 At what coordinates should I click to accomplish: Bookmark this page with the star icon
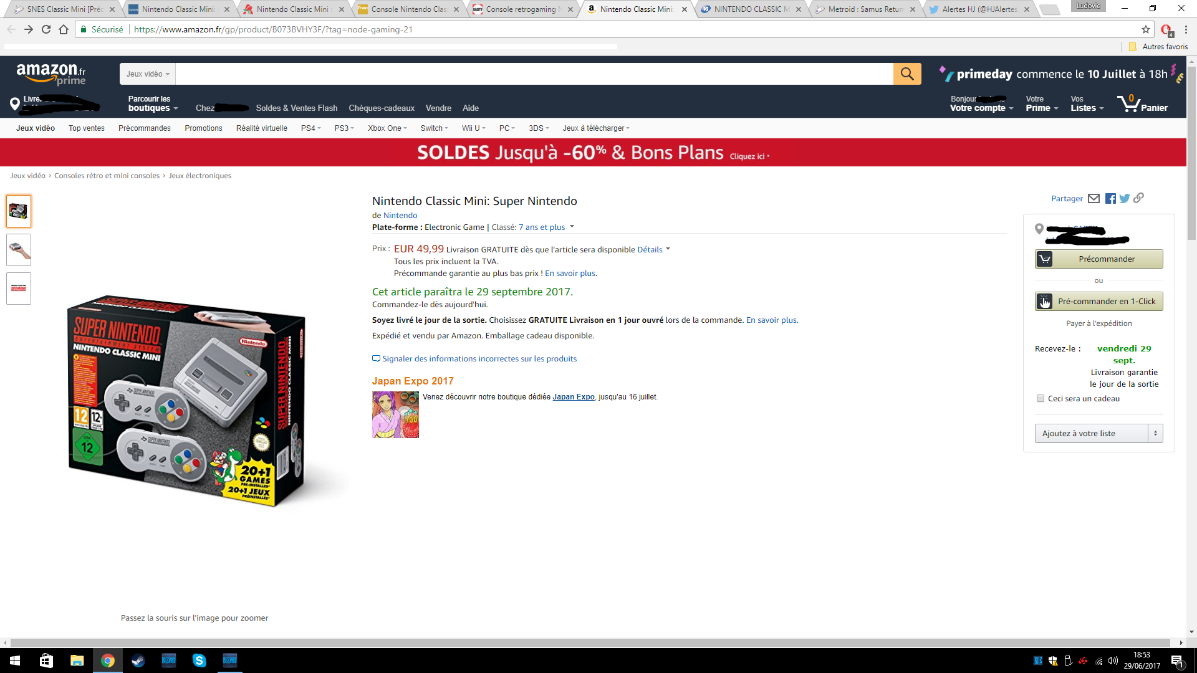click(1146, 29)
